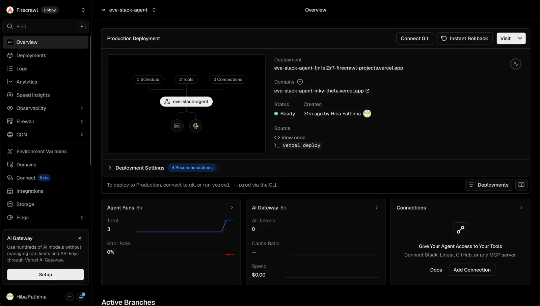540x306 pixels.
Task: Click the connection link icon tile
Action: pyautogui.click(x=460, y=230)
